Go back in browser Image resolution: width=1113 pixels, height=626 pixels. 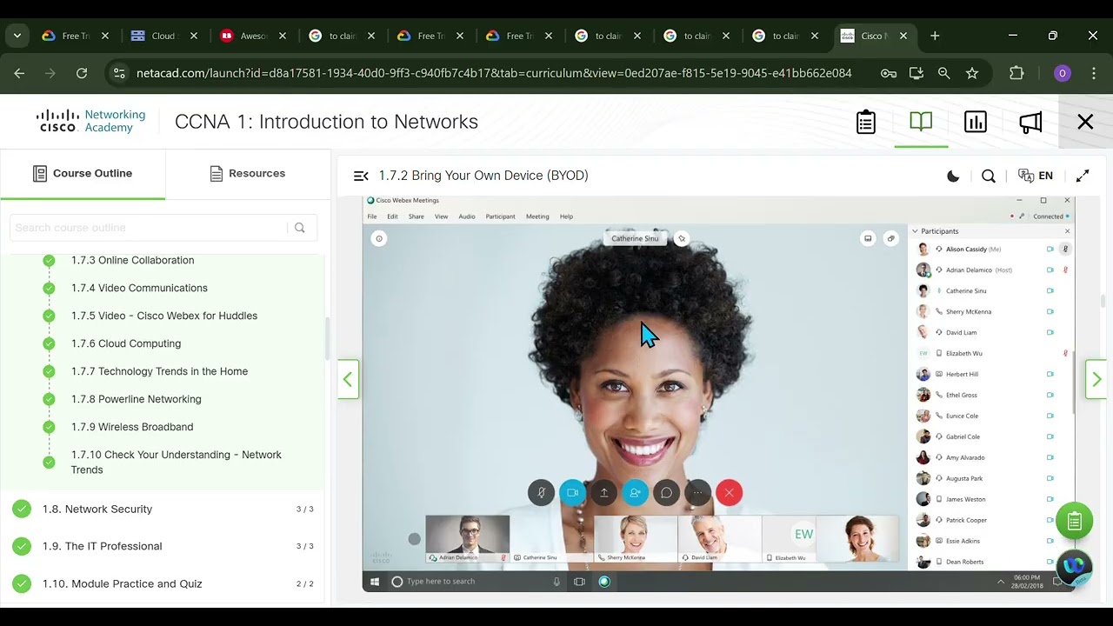[x=20, y=74]
